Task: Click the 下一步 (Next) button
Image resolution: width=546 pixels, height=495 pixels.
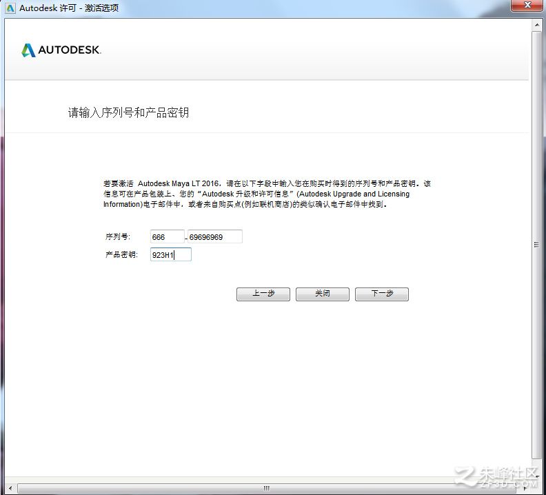Action: point(382,294)
